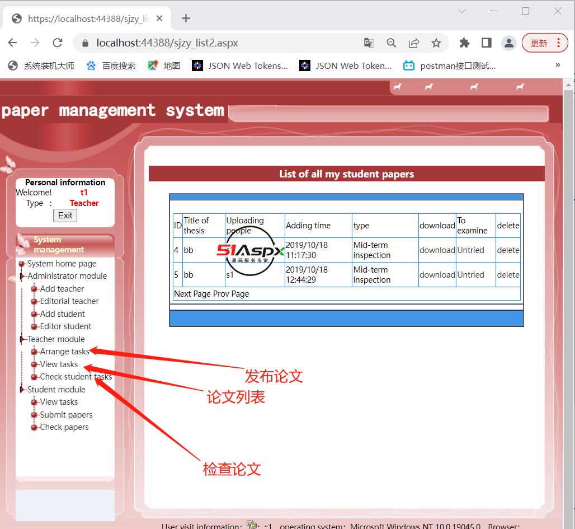575x529 pixels.
Task: Collapse the Administrator module tree node
Action: tap(22, 276)
